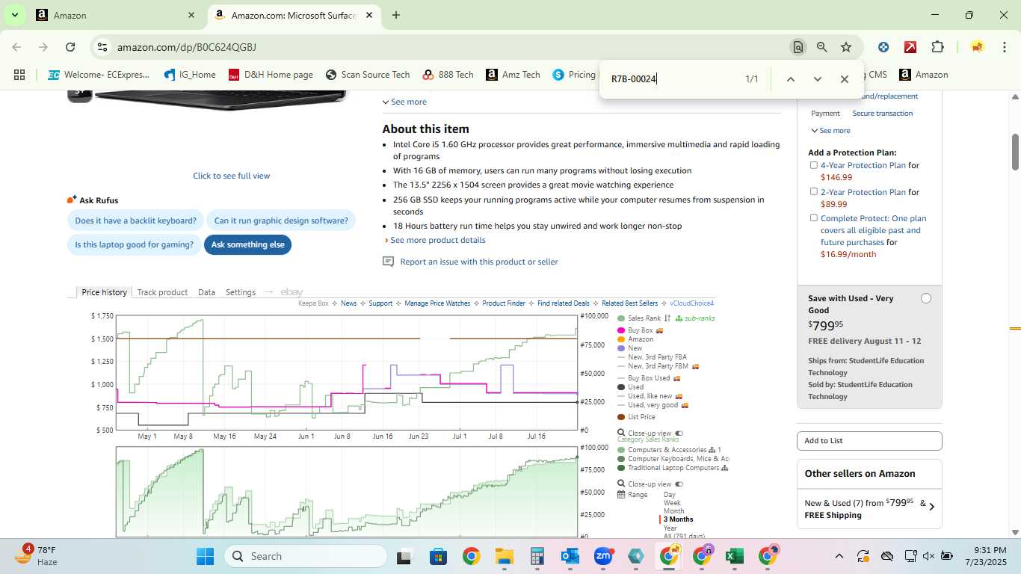Image resolution: width=1021 pixels, height=574 pixels.
Task: Click the find-in-page search field
Action: [673, 79]
